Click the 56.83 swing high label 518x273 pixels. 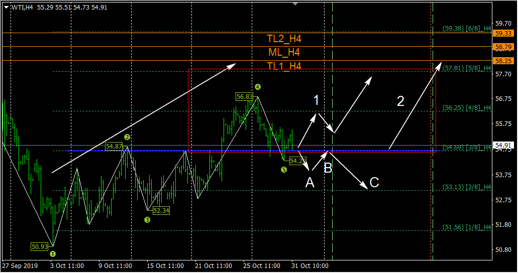tap(245, 97)
